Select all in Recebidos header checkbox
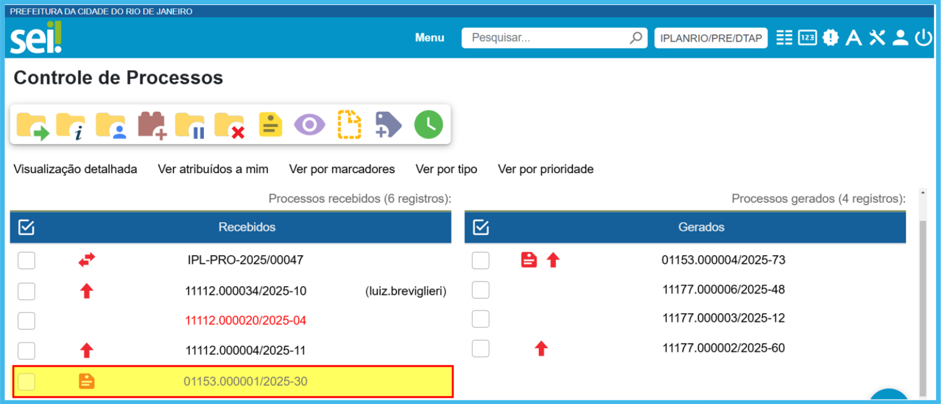Screen dimensions: 941x404 [26, 228]
